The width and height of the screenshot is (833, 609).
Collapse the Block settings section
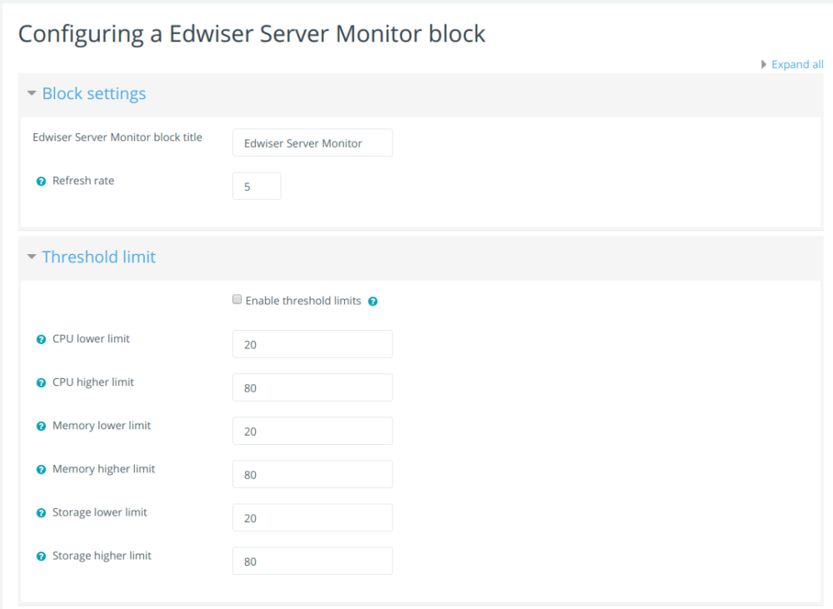tap(32, 93)
